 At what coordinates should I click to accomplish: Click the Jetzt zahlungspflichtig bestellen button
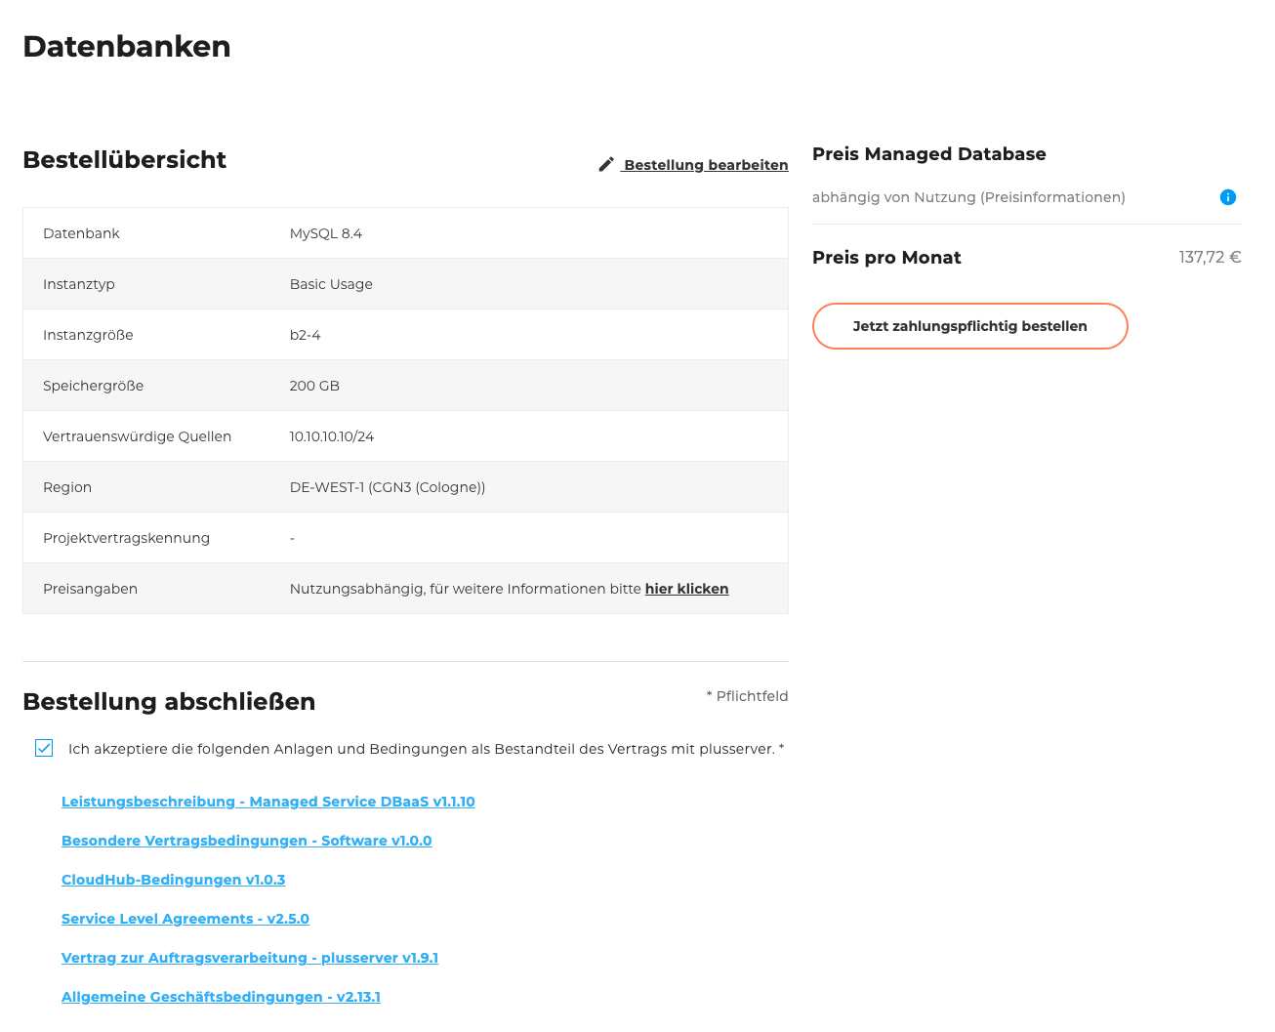pos(969,326)
